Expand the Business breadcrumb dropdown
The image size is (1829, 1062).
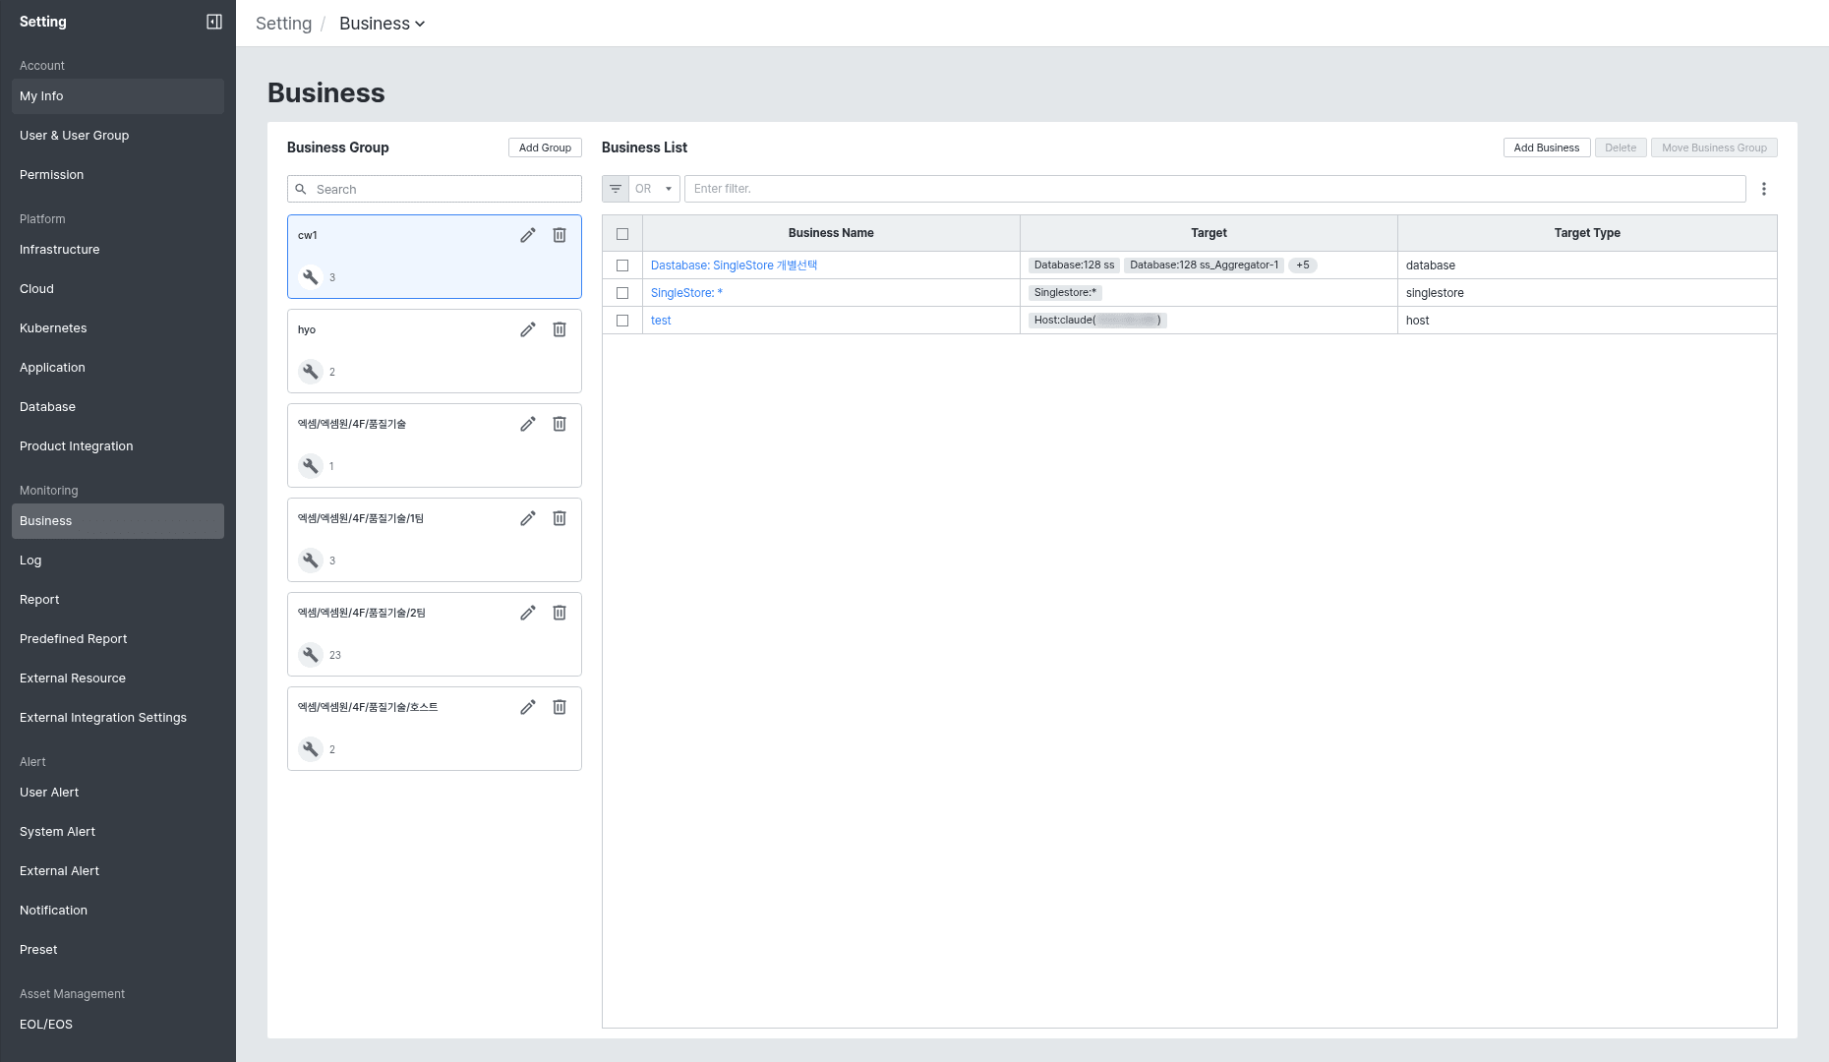382,24
